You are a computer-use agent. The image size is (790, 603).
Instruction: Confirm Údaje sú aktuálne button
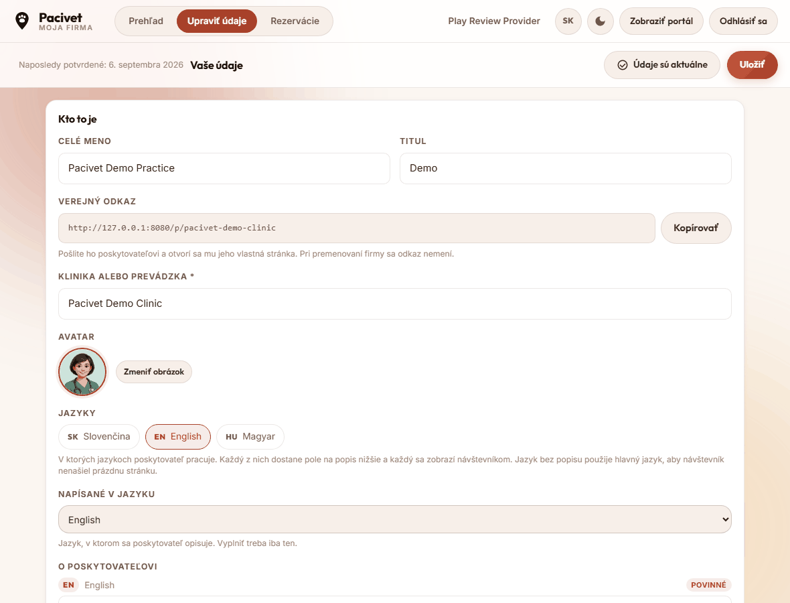(x=662, y=65)
